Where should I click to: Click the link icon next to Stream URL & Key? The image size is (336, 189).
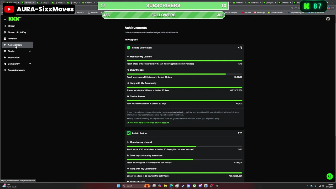(x=5, y=32)
